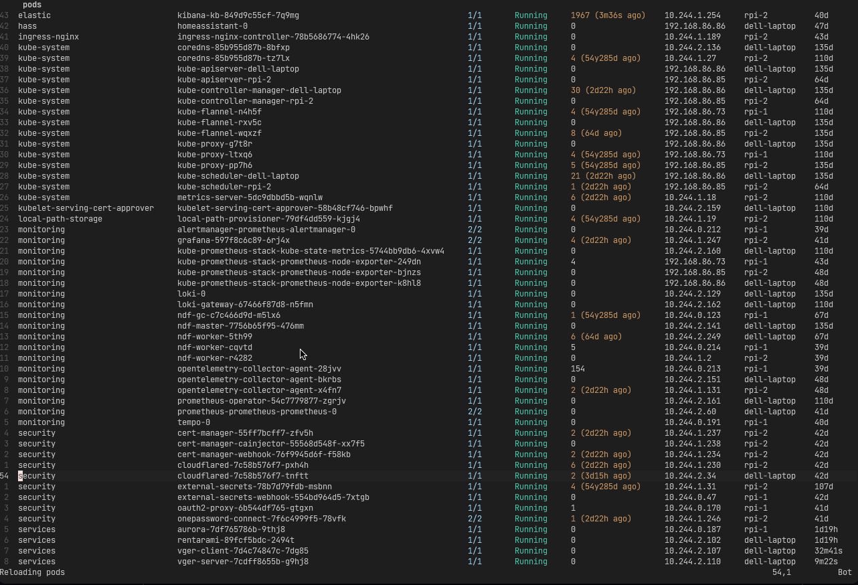858x585 pixels.
Task: Click ndf-worker-r4282 pod name
Action: coord(215,358)
